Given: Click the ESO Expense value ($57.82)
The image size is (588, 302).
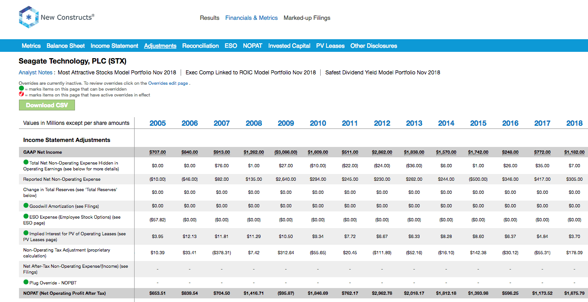Looking at the screenshot, I should pos(158,220).
